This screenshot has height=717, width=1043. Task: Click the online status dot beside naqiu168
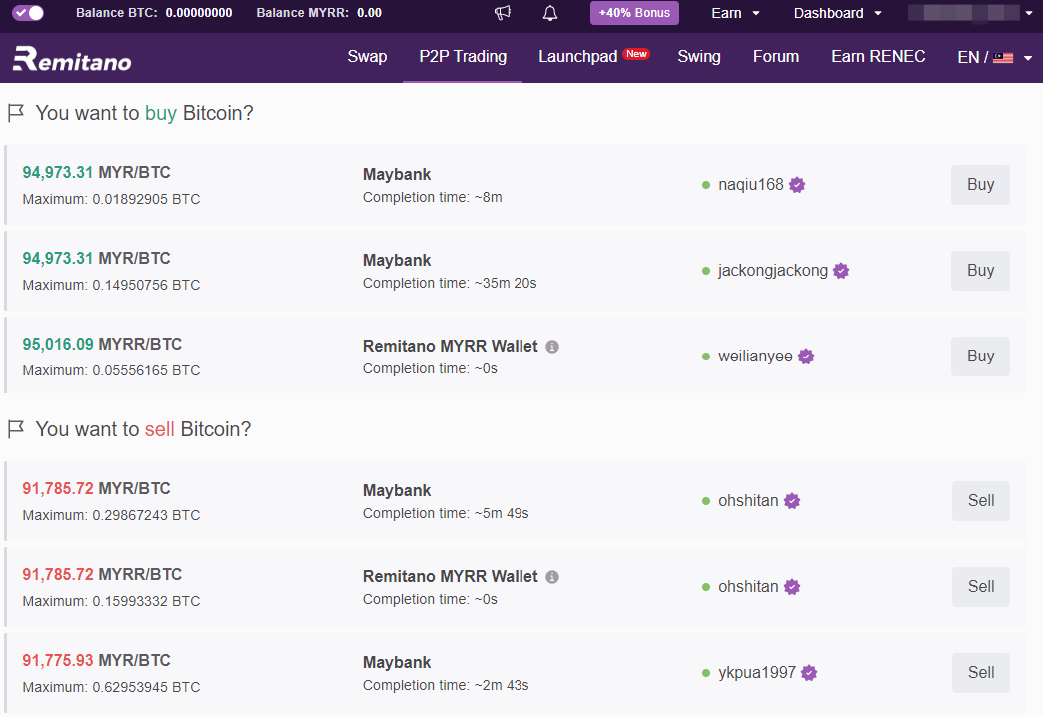point(706,185)
